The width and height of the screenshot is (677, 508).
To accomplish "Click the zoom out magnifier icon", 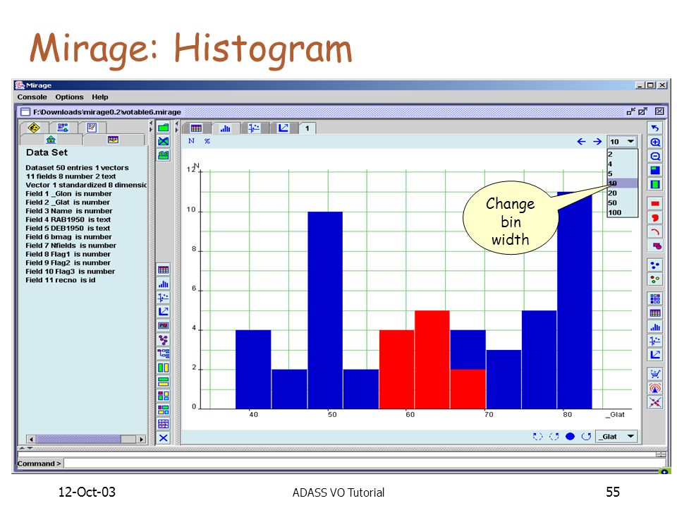I will (655, 156).
